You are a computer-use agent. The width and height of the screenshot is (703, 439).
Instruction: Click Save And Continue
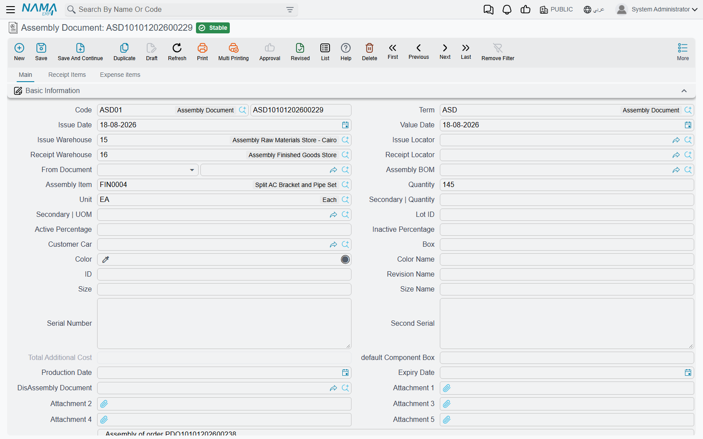[80, 52]
